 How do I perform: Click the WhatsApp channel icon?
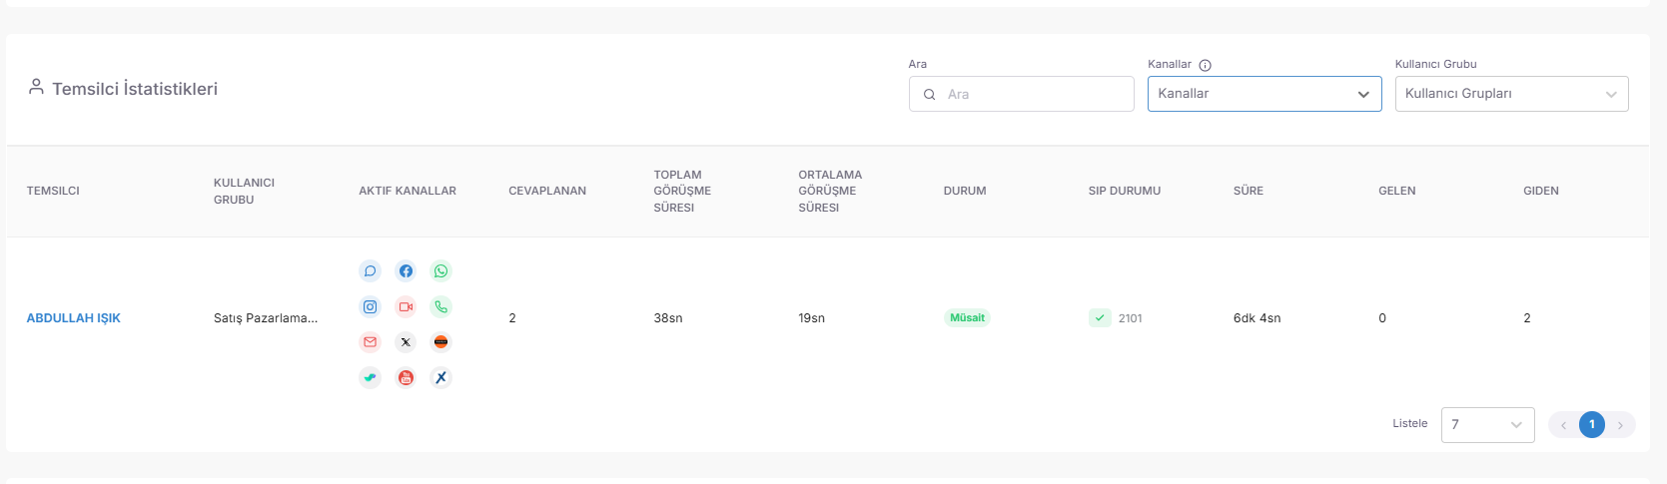point(440,271)
